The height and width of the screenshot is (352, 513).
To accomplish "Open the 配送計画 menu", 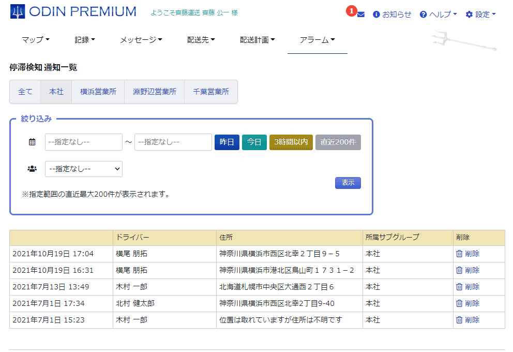I will (257, 40).
